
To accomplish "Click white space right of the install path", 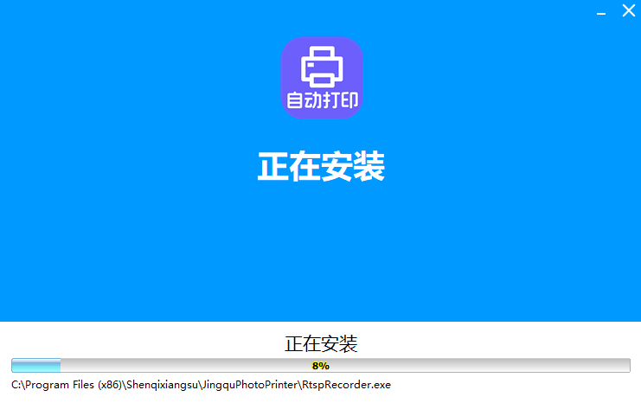I will coord(519,385).
